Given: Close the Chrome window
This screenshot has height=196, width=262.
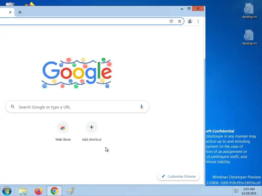Looking at the screenshot, I should [x=198, y=8].
